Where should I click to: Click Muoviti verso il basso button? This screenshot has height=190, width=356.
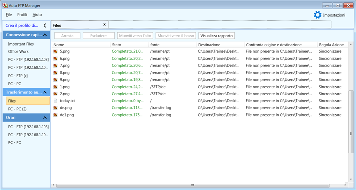[x=176, y=36]
